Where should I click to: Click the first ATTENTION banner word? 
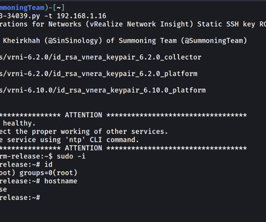[x=84, y=115]
